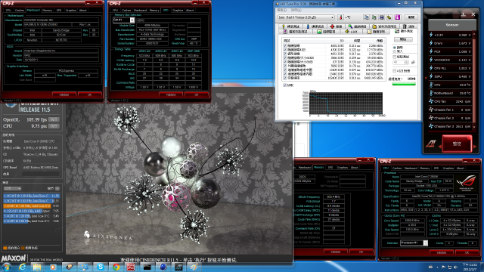Screen dimensions: 484x272
Task: Uncheck the last test row checkbox showing 0.010 ms
Action: point(285,78)
